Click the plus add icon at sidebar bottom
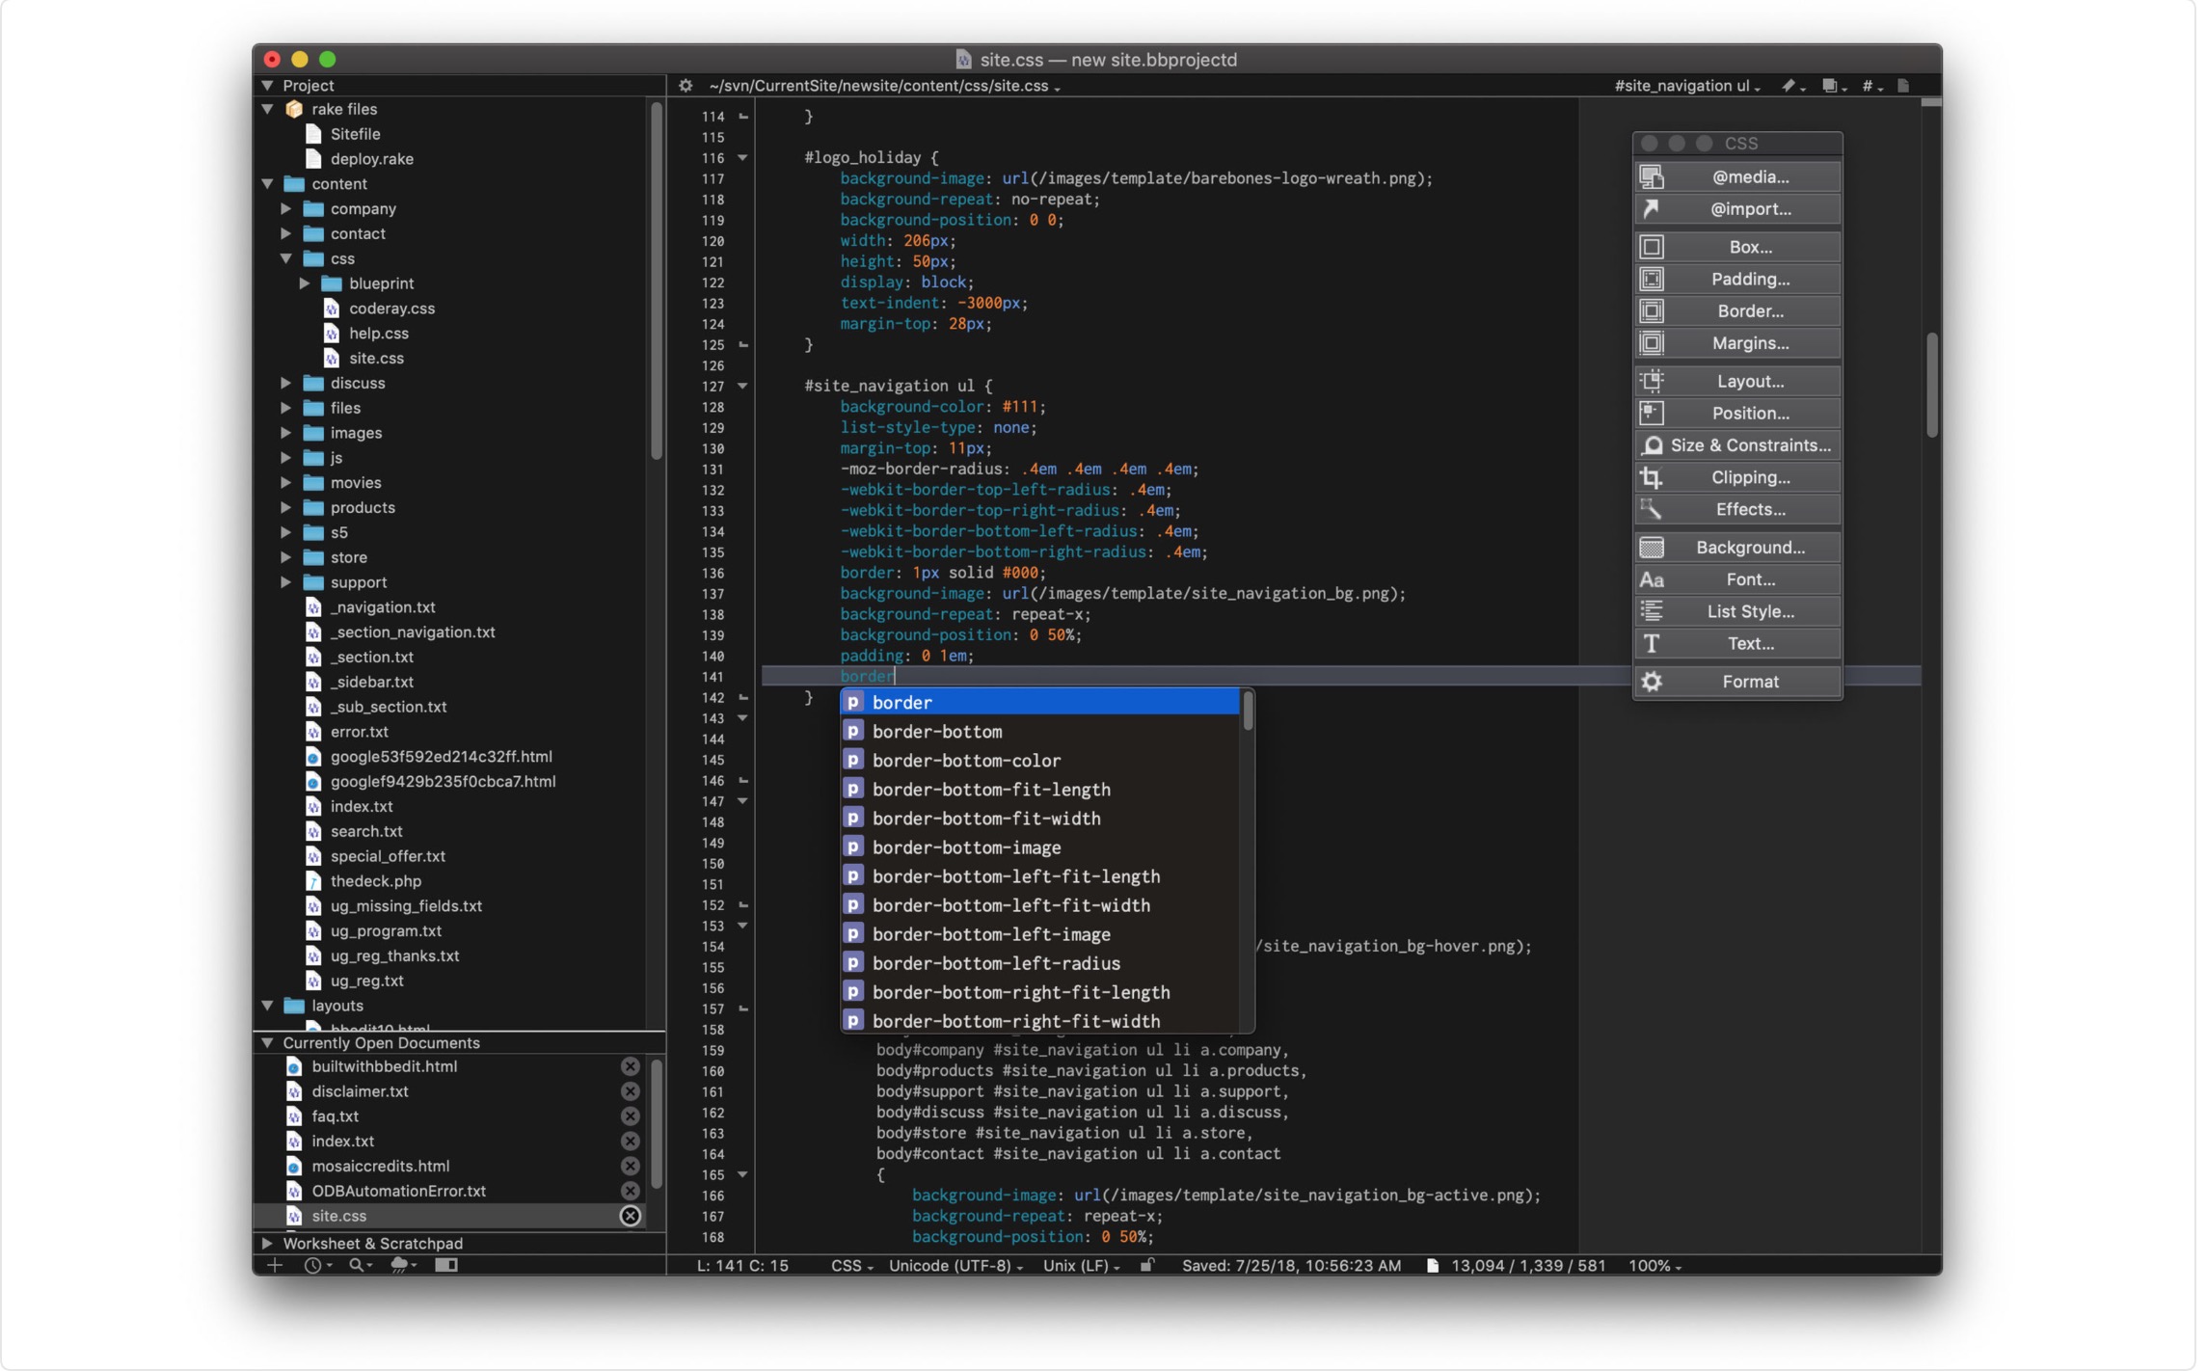Image resolution: width=2206 pixels, height=1371 pixels. pos(275,1266)
